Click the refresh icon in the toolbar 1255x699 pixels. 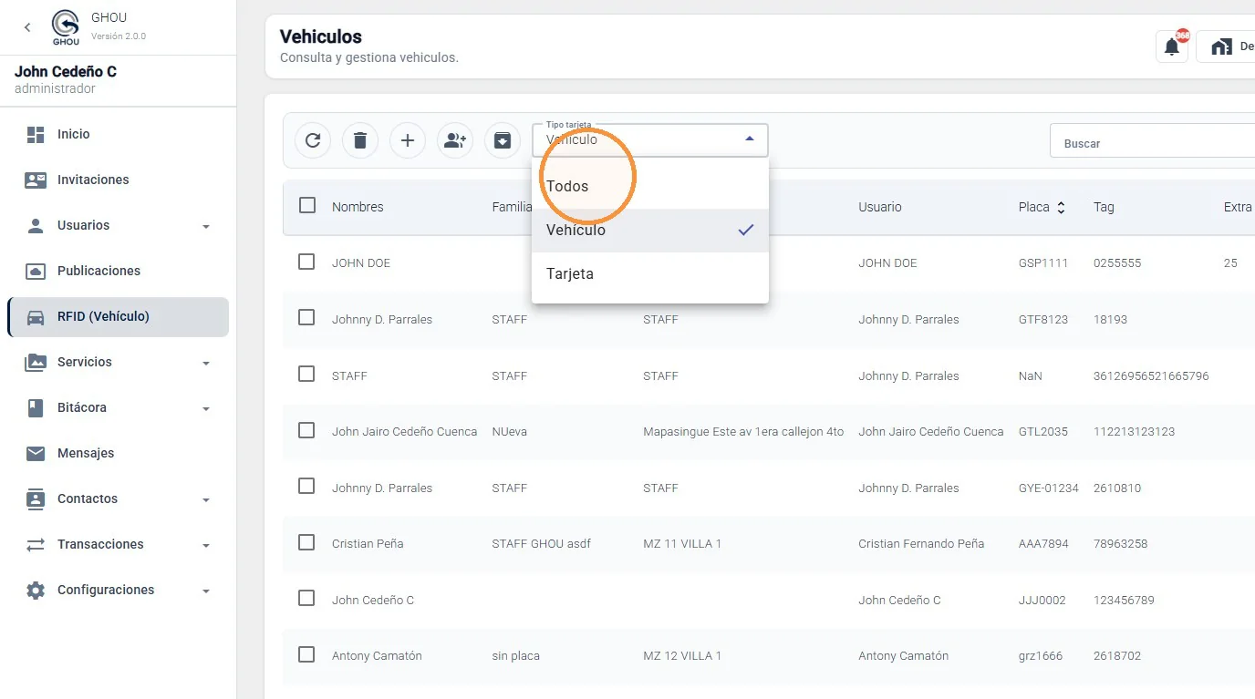[313, 140]
